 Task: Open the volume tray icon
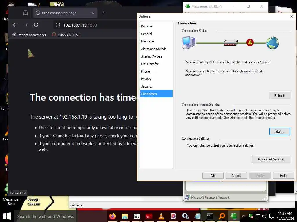point(265,216)
